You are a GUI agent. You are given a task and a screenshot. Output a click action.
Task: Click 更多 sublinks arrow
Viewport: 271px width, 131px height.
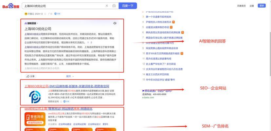tap(105, 124)
